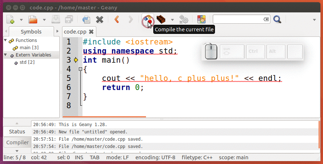The width and height of the screenshot is (323, 164).
Task: Click the endl token in line 5
Action: (268, 78)
